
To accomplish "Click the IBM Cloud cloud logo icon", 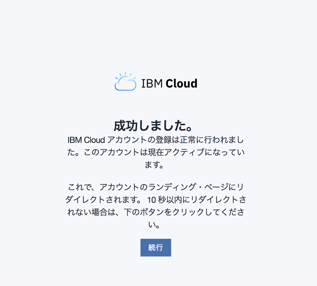I will click(x=126, y=81).
